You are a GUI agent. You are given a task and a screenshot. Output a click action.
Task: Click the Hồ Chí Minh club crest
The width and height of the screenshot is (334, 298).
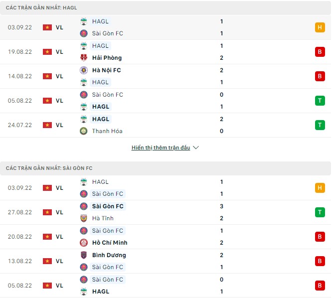coord(84,243)
